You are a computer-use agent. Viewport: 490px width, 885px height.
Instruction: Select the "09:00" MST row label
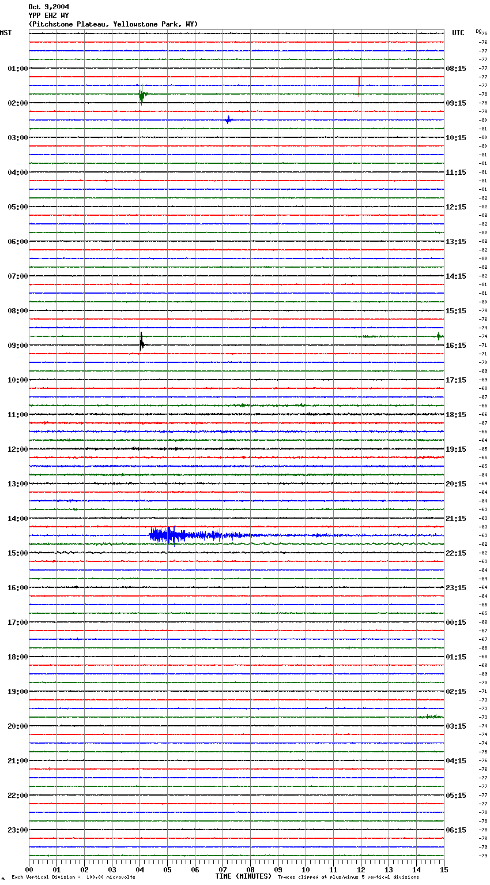[x=18, y=346]
